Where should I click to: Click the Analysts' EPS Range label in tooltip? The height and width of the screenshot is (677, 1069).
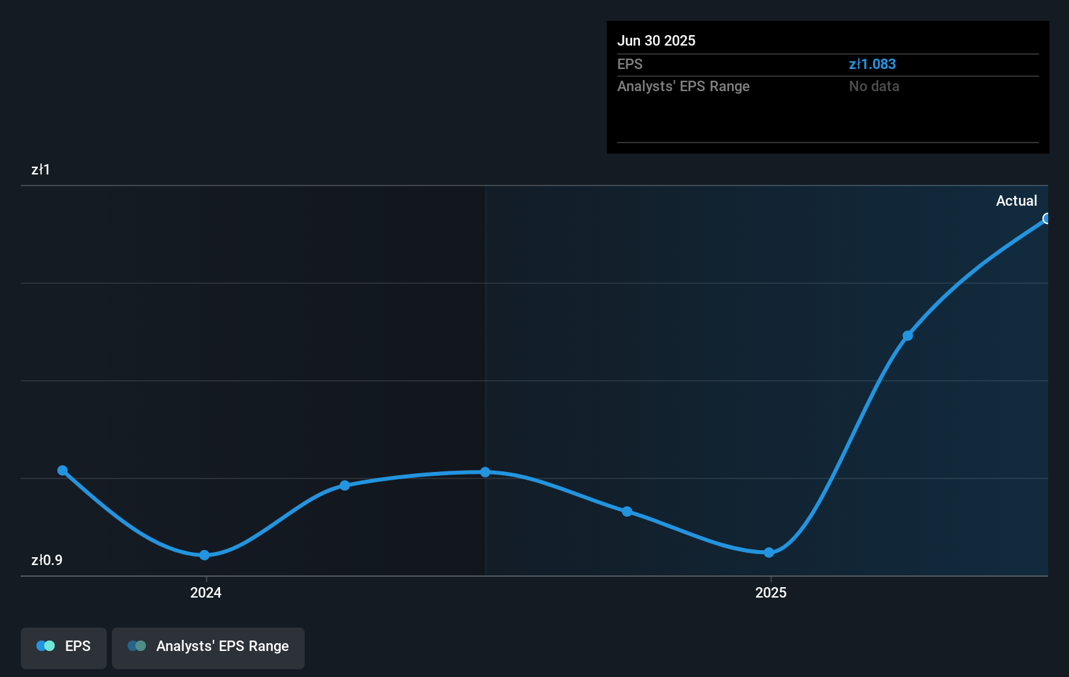click(684, 87)
